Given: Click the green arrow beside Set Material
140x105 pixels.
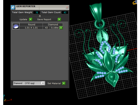Looking at the screenshot, I should pyautogui.click(x=64, y=83).
